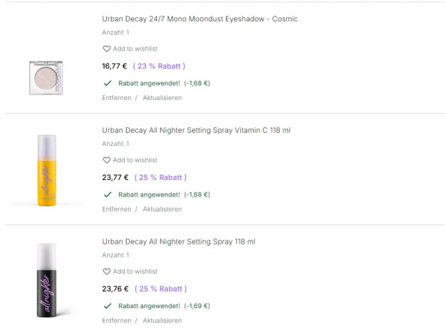Click heart icon for Moondust Eyeshadow wishlist

click(x=106, y=49)
